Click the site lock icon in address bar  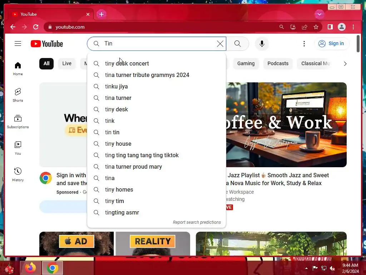[x=50, y=27]
